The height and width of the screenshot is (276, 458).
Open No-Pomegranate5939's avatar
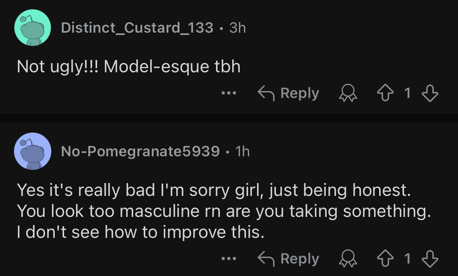point(33,151)
